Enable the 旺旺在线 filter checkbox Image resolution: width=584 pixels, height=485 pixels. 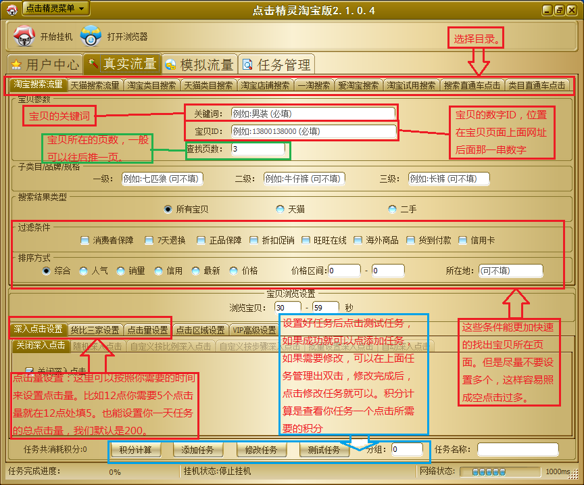[x=306, y=240]
